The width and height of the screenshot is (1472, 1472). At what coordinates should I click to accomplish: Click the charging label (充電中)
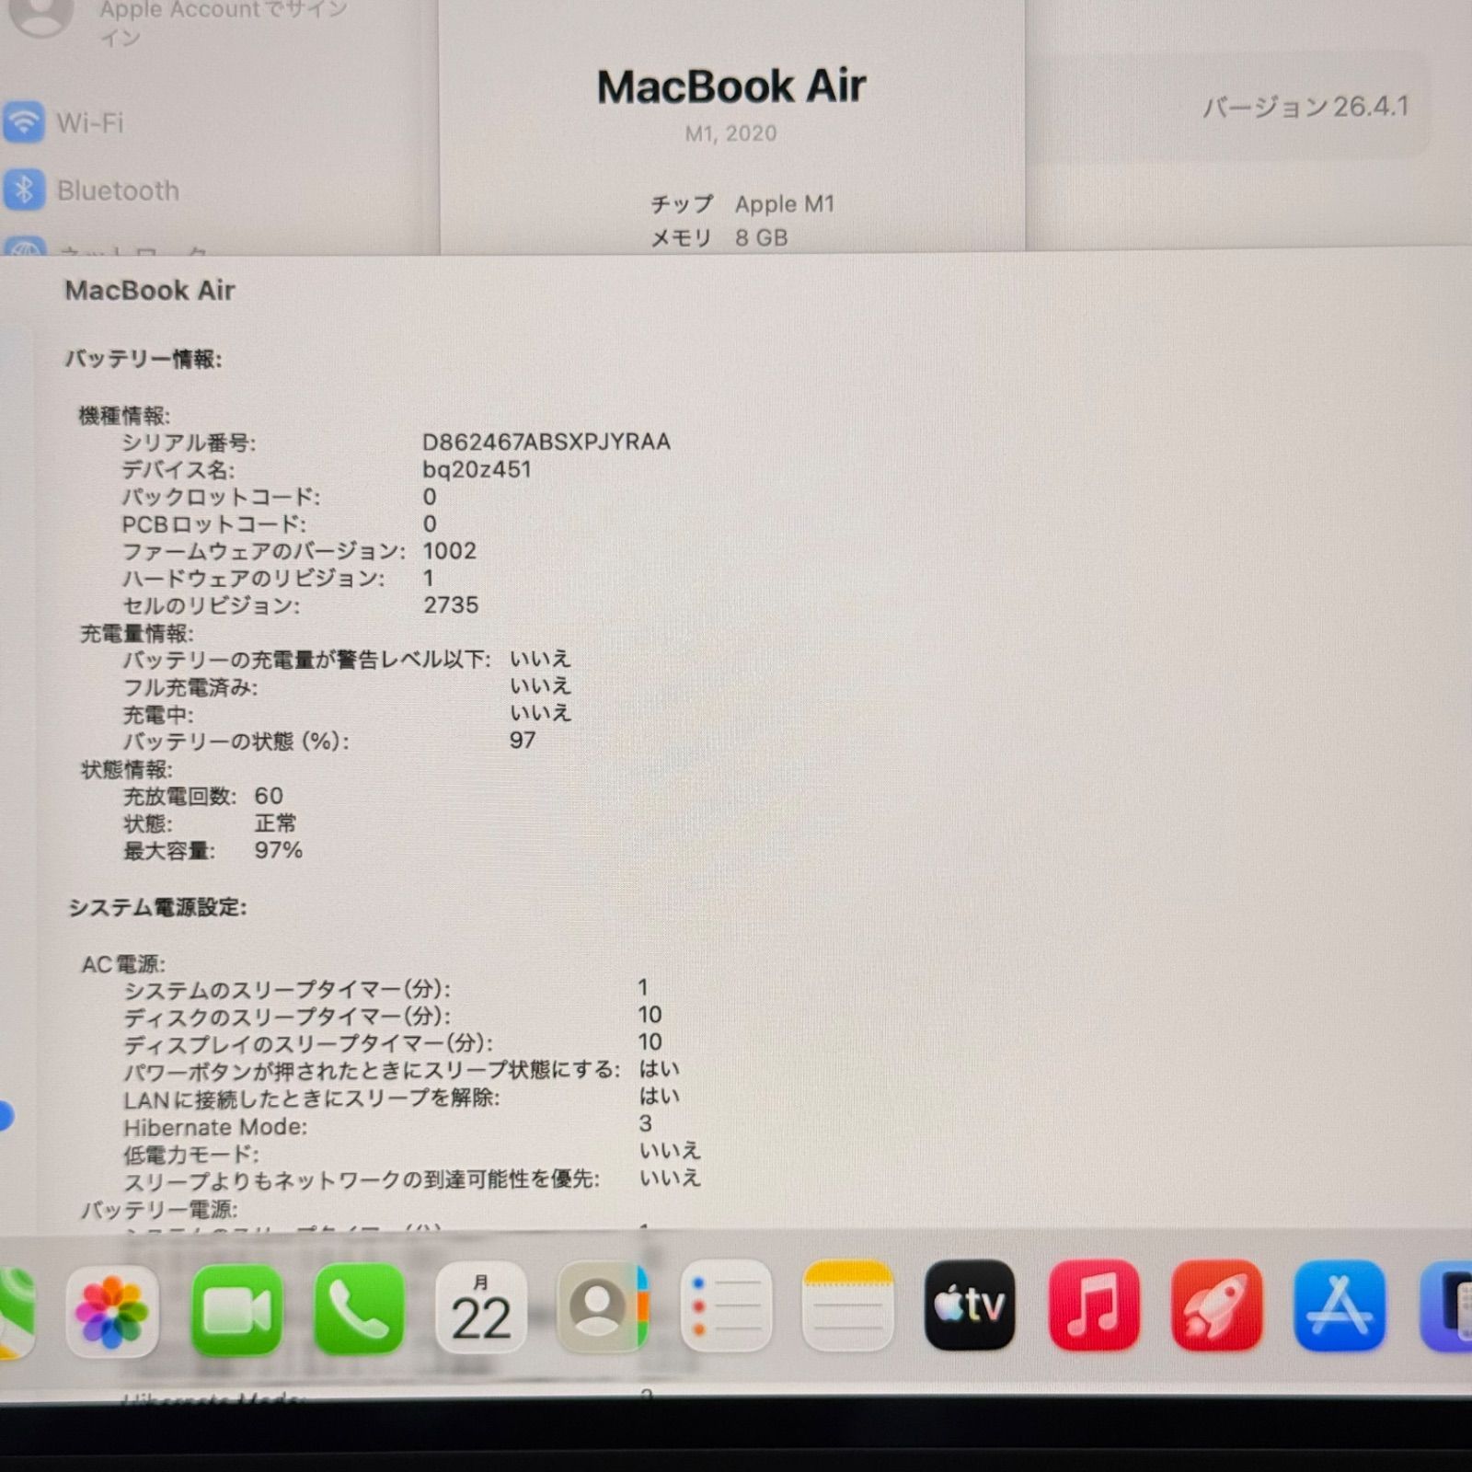click(158, 715)
